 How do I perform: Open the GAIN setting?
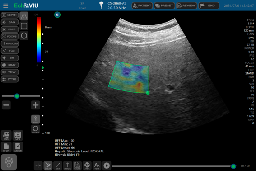pos(10,22)
